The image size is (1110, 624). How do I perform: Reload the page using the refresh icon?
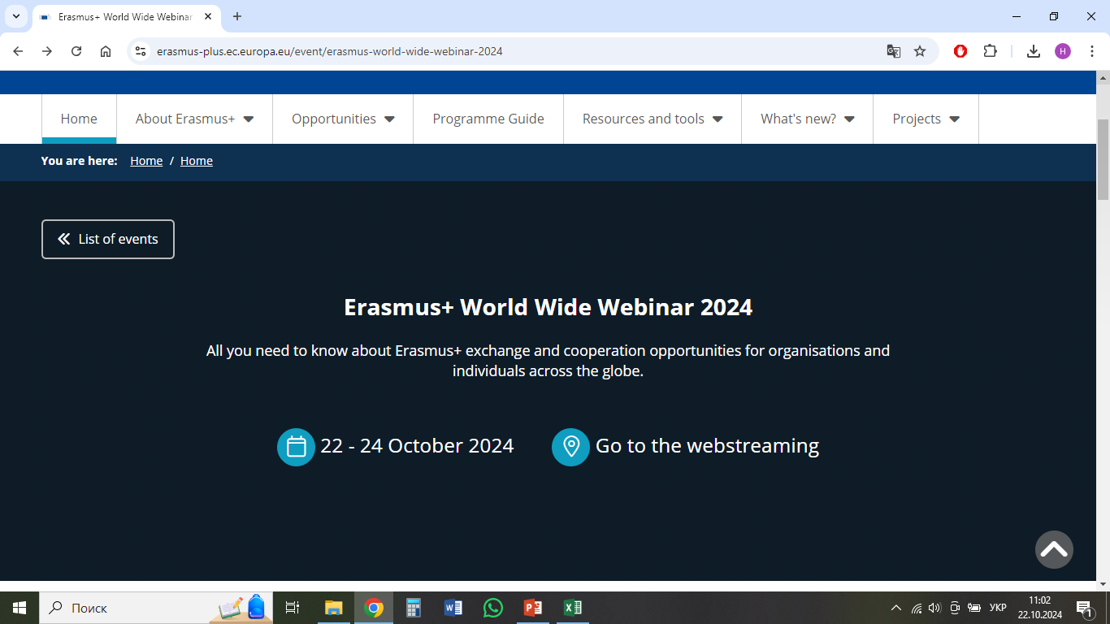point(76,51)
